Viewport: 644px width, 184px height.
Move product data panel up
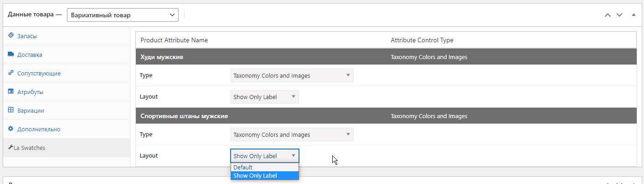point(607,15)
